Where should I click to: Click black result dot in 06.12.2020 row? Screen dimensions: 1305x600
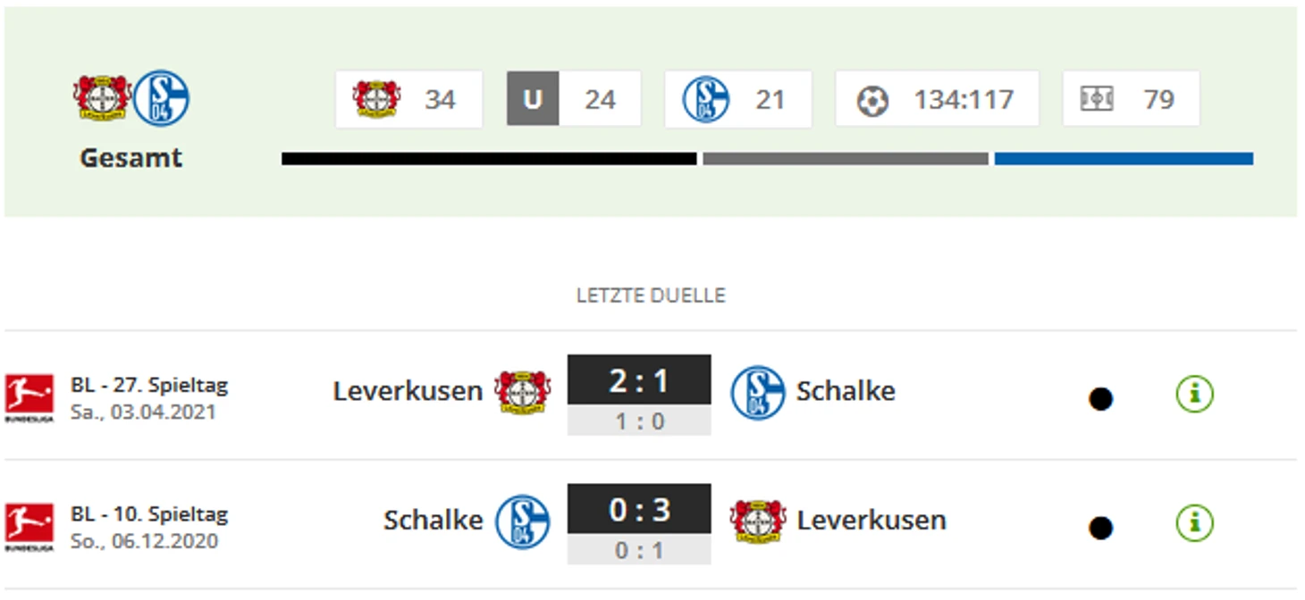1100,529
